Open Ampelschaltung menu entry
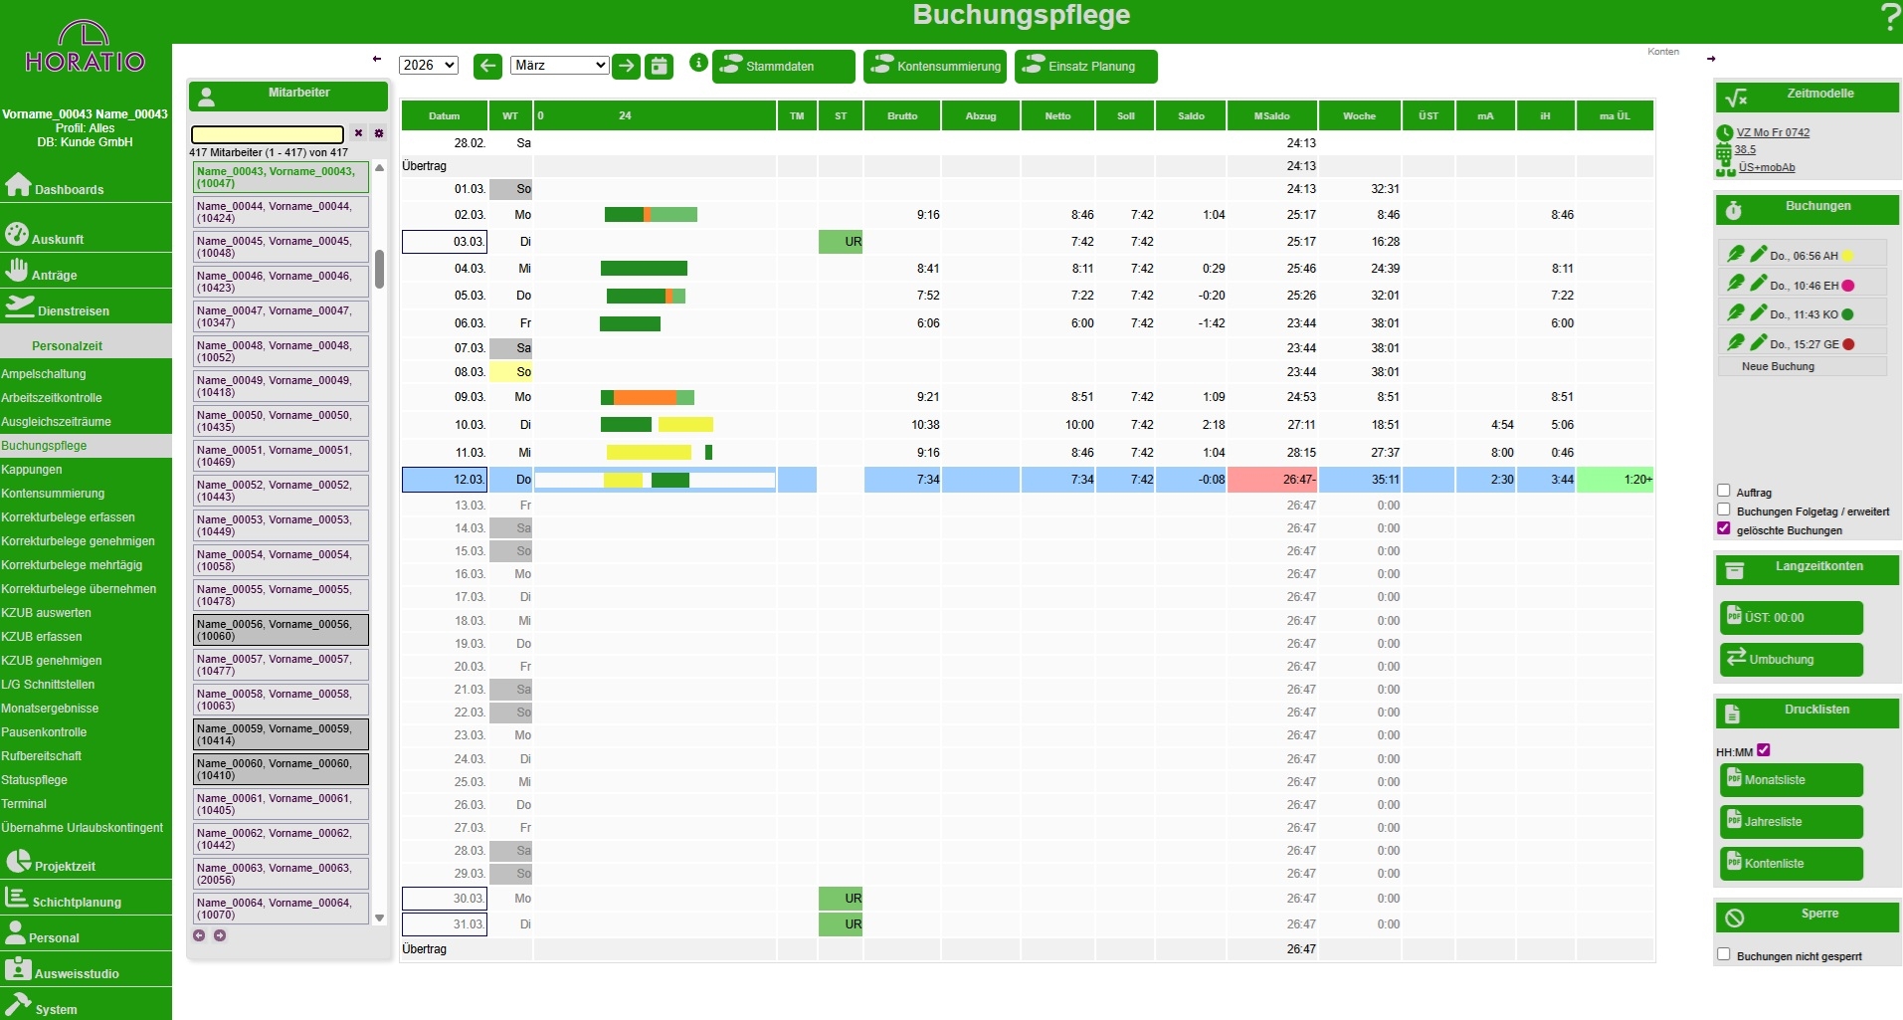 (44, 374)
